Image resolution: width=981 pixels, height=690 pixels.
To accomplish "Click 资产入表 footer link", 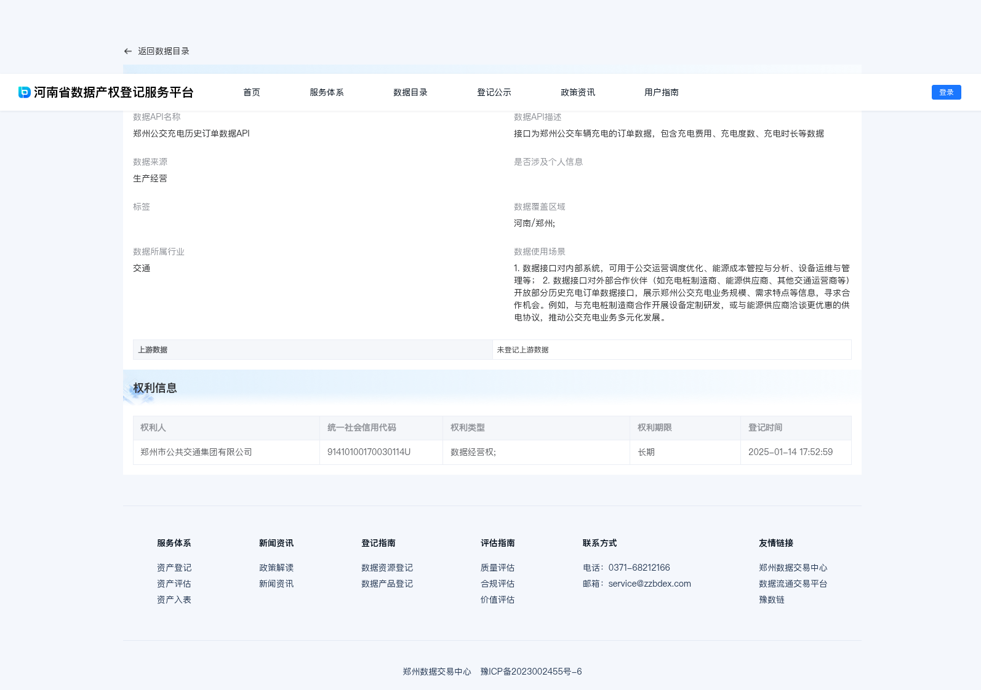I will coord(174,600).
